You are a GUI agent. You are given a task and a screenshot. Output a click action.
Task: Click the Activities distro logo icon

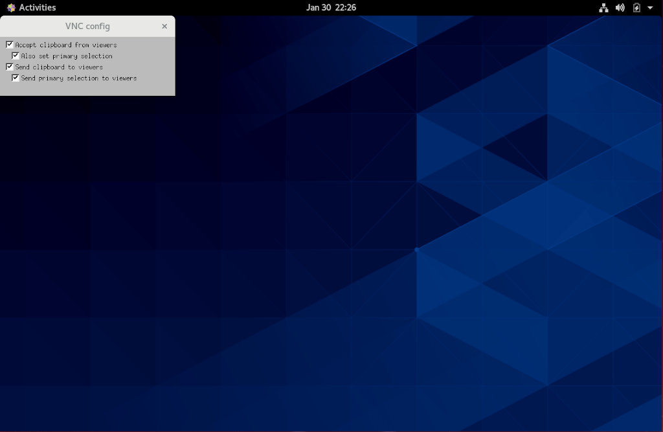[x=11, y=7]
